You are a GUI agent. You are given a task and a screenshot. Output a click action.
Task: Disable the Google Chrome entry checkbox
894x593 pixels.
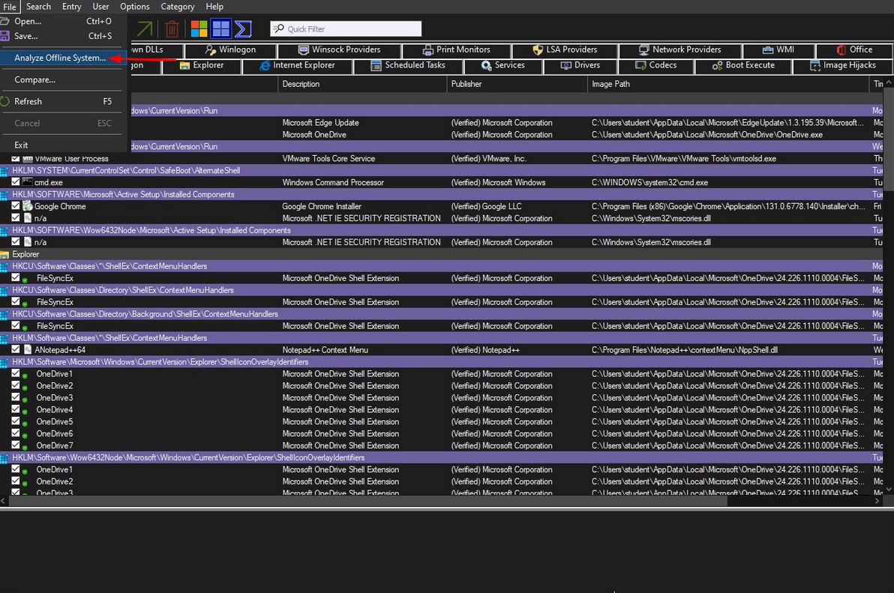16,206
